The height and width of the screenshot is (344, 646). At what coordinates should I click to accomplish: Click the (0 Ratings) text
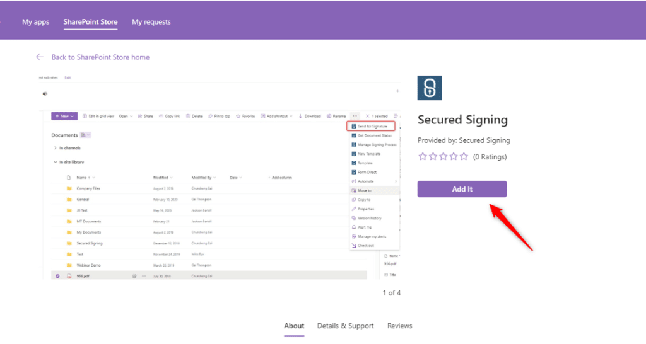pos(490,157)
